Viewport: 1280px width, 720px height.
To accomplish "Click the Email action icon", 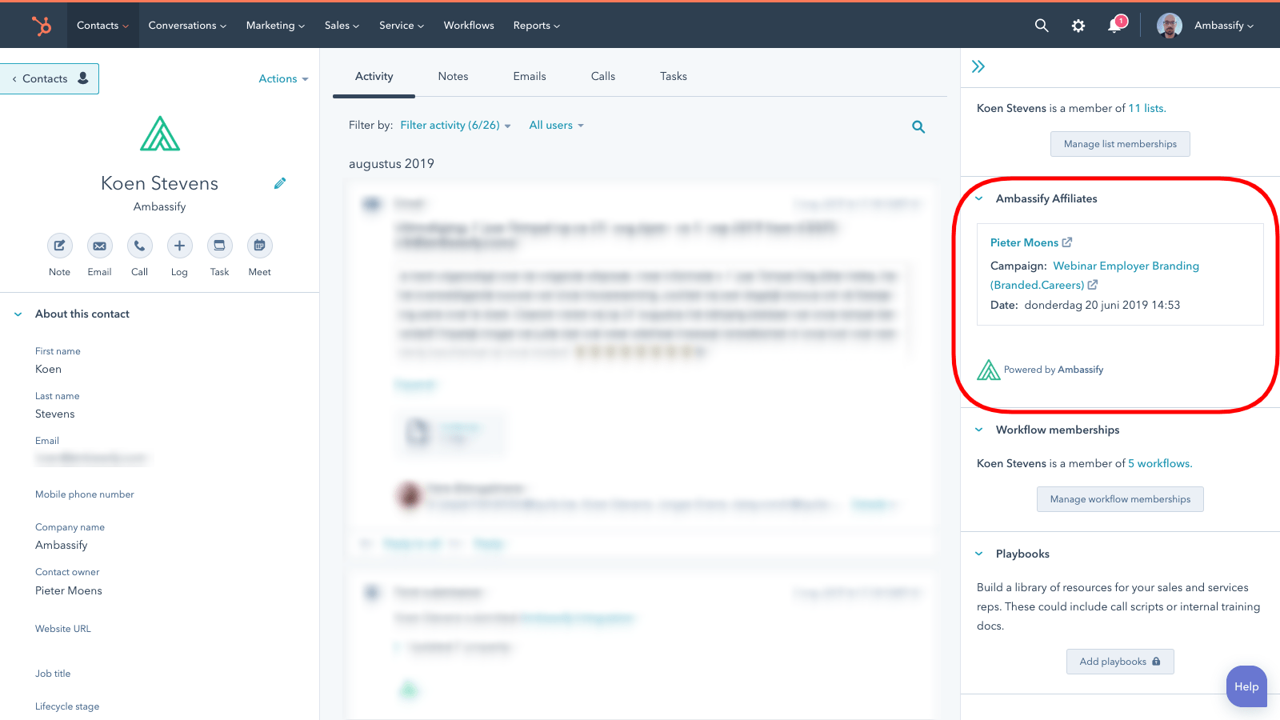I will coord(99,246).
